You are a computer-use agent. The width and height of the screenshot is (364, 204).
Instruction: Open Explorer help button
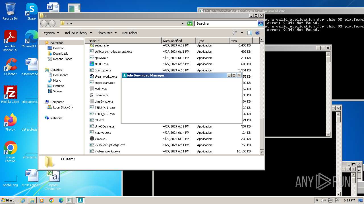point(258,33)
